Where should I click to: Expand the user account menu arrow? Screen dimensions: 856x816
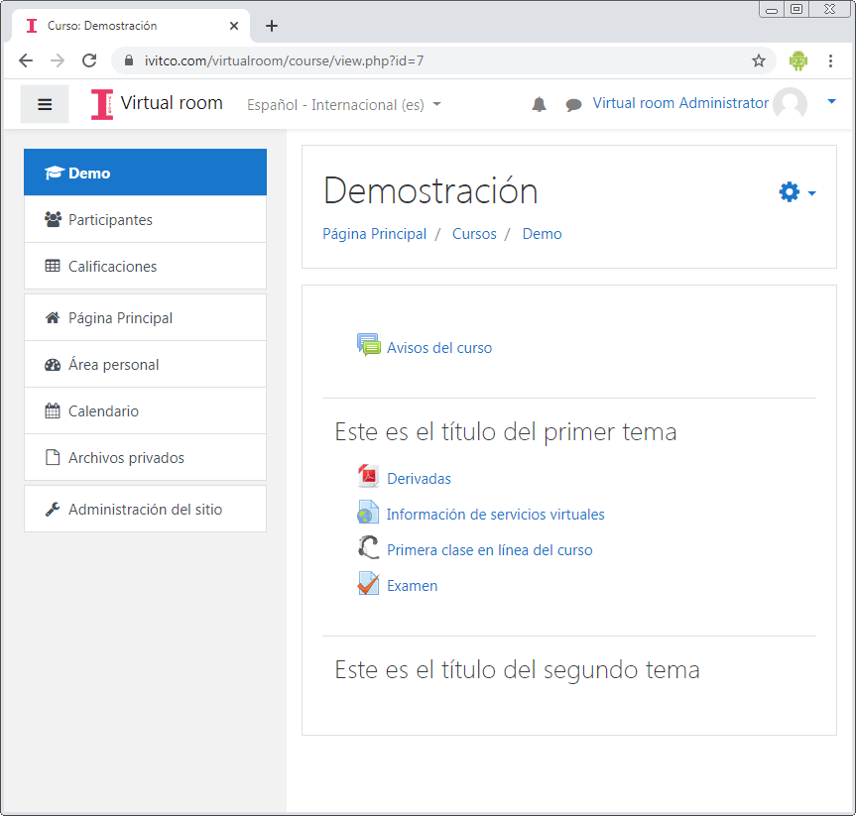(x=831, y=101)
